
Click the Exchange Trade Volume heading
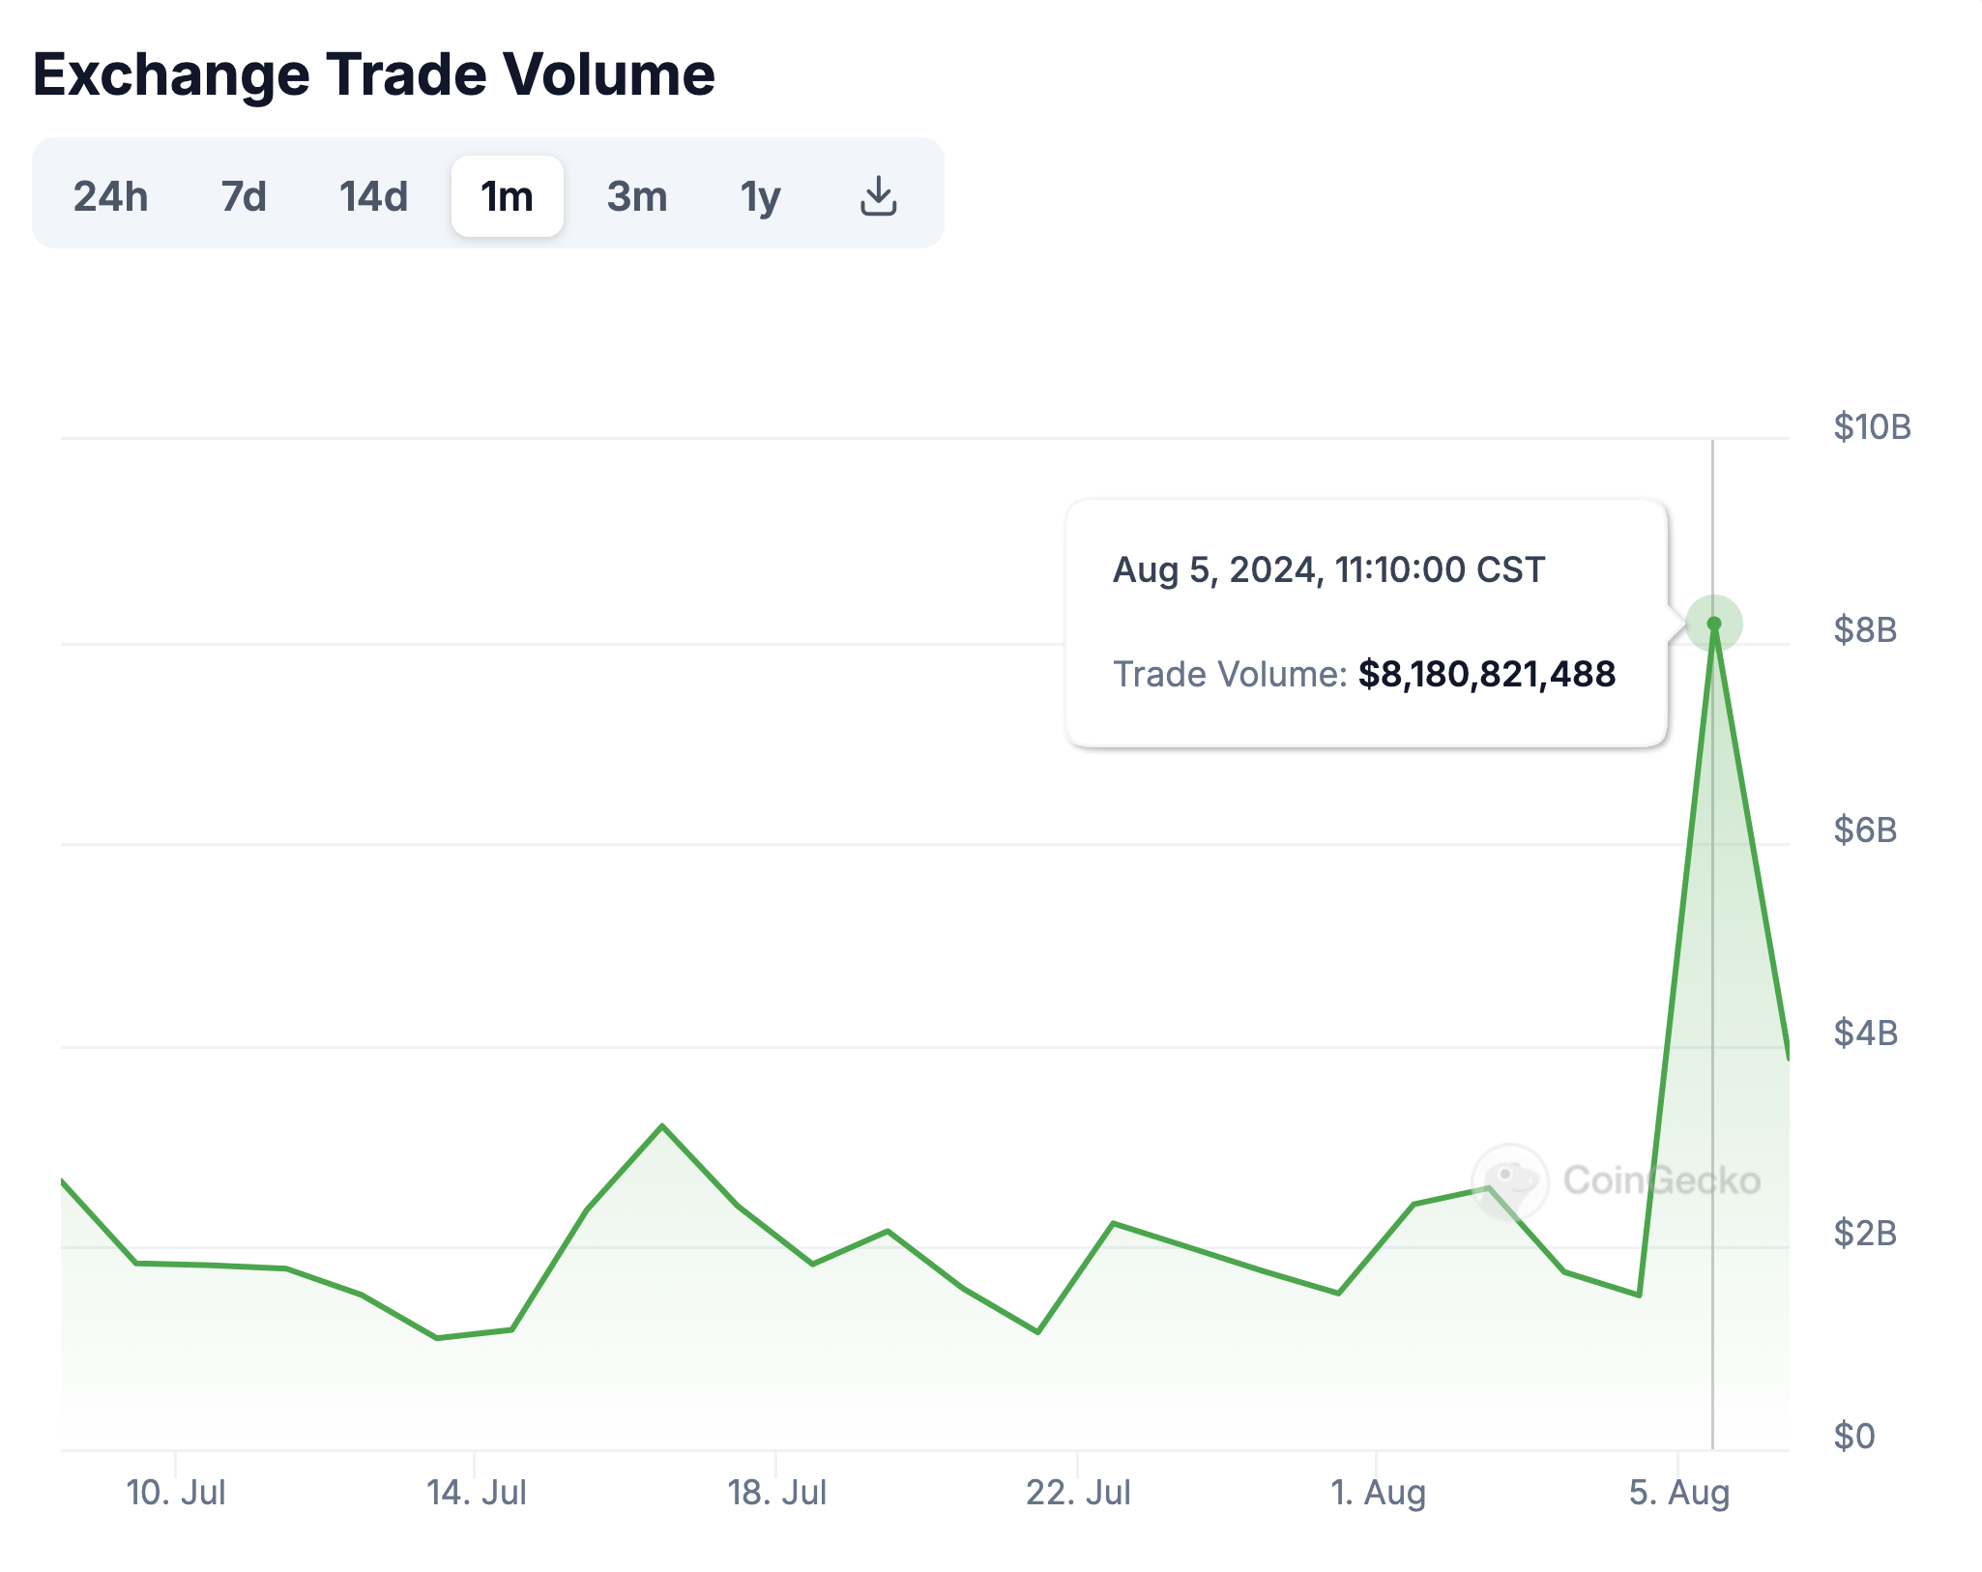tap(374, 74)
